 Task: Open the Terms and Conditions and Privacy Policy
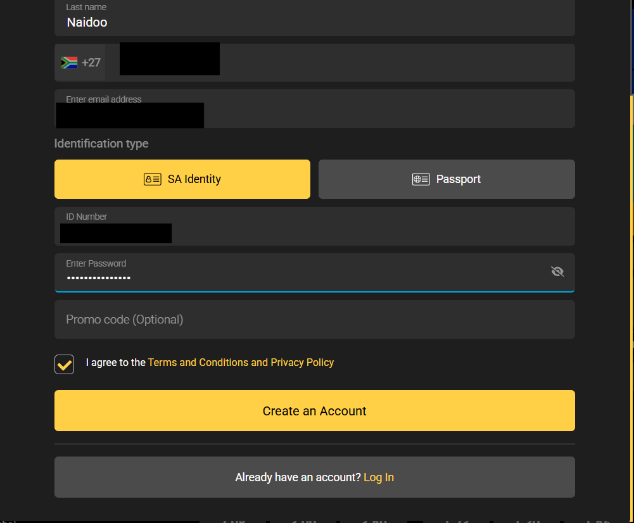point(241,362)
